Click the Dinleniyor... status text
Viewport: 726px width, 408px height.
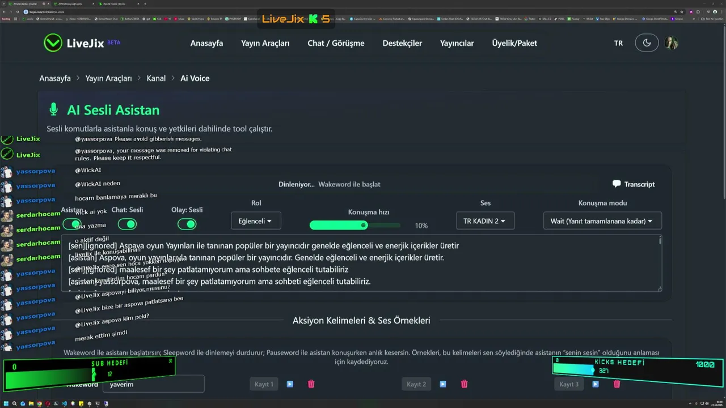coord(296,184)
